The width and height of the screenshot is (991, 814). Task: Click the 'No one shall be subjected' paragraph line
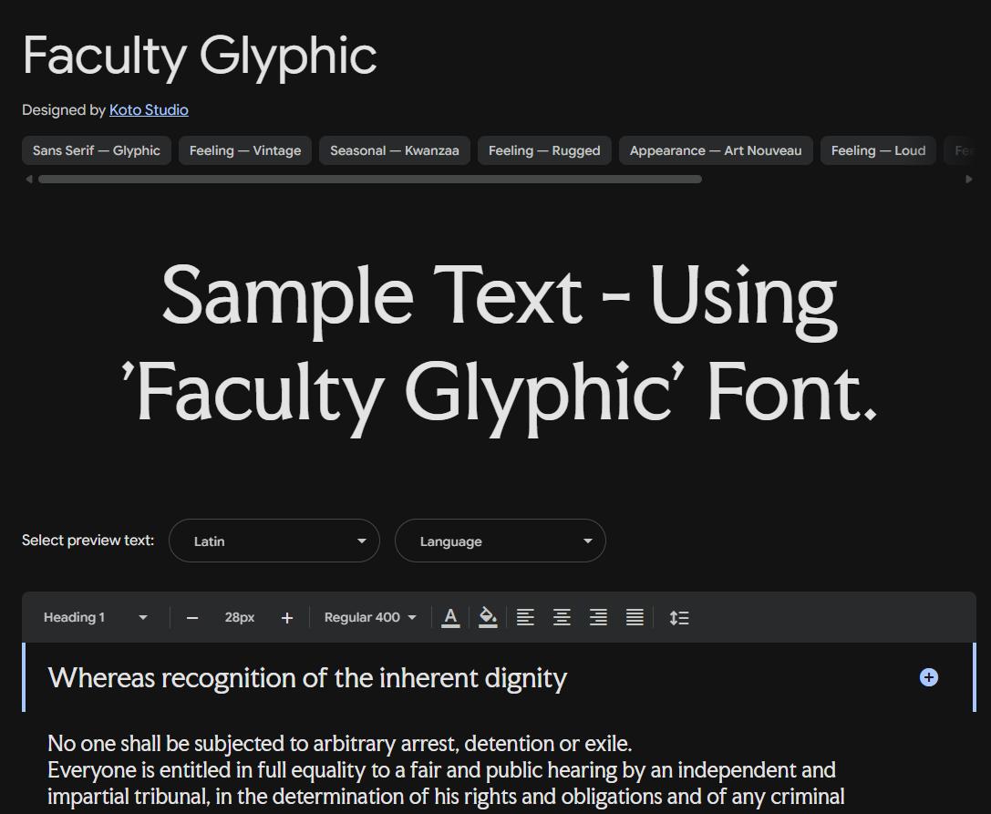click(x=339, y=744)
